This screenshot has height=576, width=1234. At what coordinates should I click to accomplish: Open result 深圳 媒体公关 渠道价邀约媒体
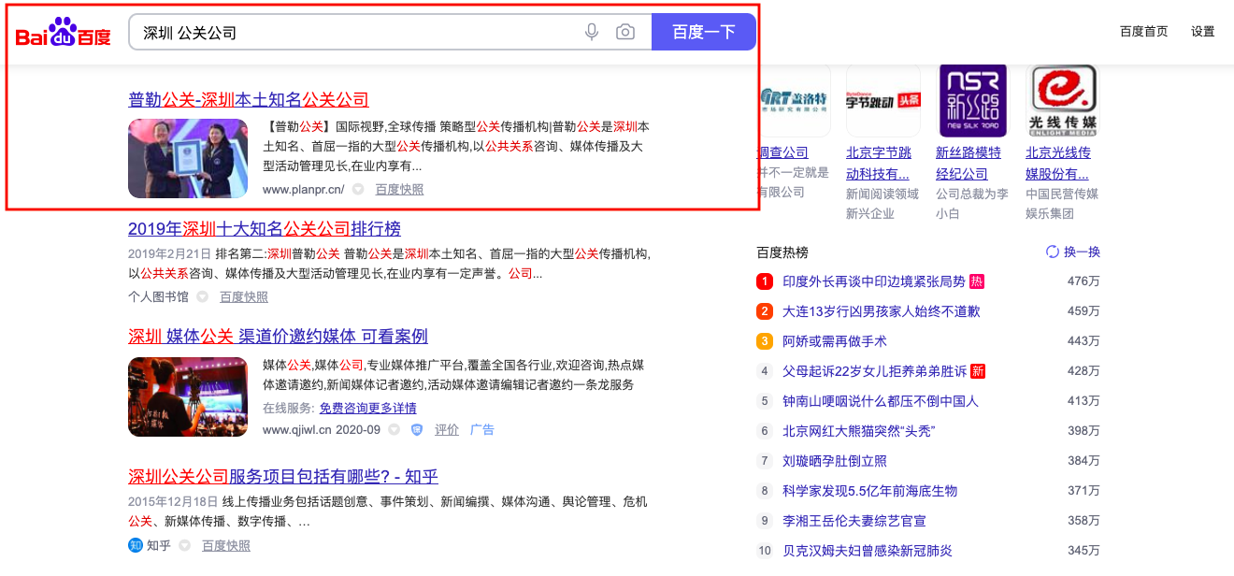pyautogui.click(x=278, y=336)
